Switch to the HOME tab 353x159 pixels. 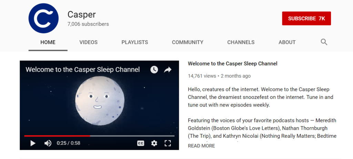pos(48,42)
